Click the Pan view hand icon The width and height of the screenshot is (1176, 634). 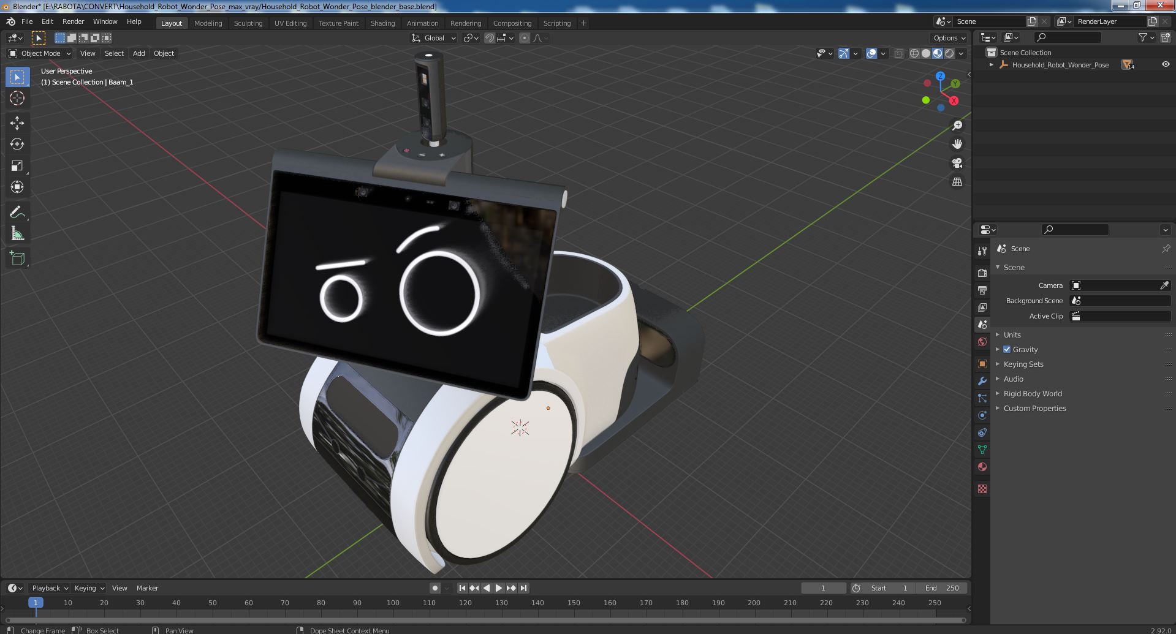[x=957, y=144]
